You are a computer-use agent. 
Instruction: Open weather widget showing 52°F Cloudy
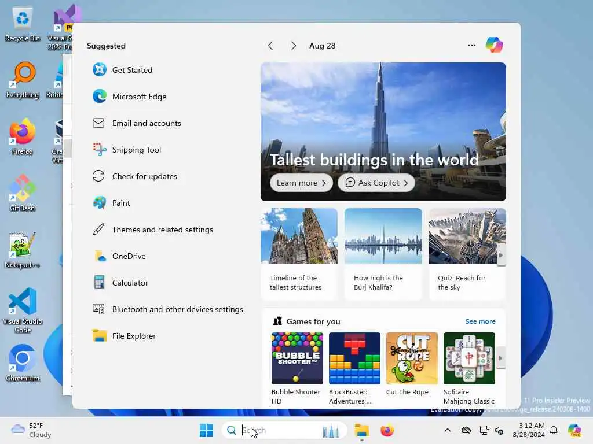(x=31, y=430)
